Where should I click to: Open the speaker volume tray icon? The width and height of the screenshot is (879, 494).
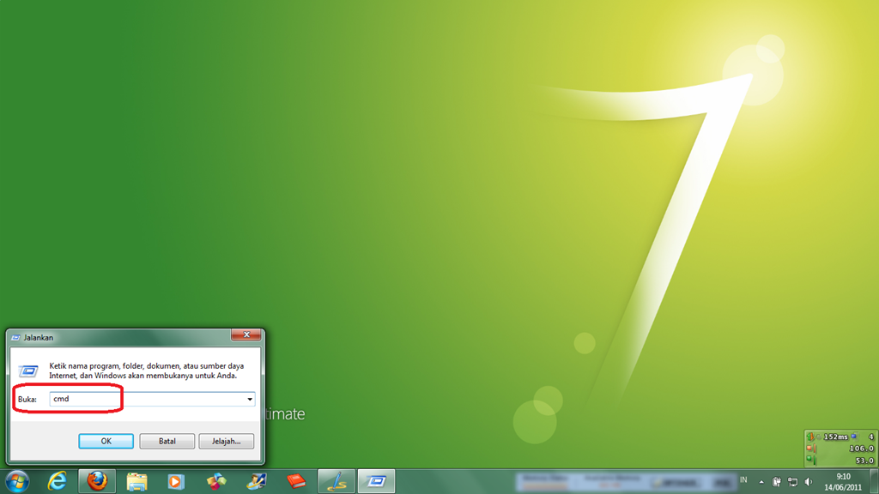pyautogui.click(x=809, y=482)
